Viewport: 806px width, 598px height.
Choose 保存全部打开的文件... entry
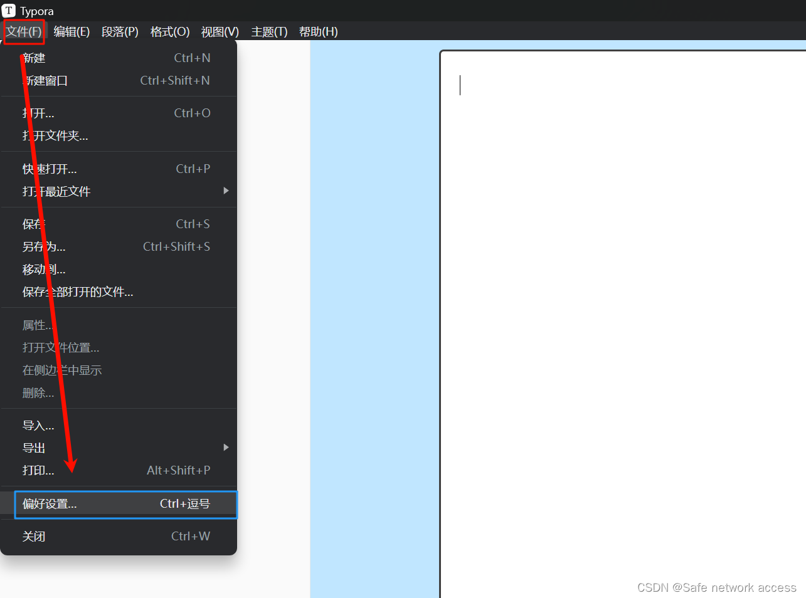(119, 292)
